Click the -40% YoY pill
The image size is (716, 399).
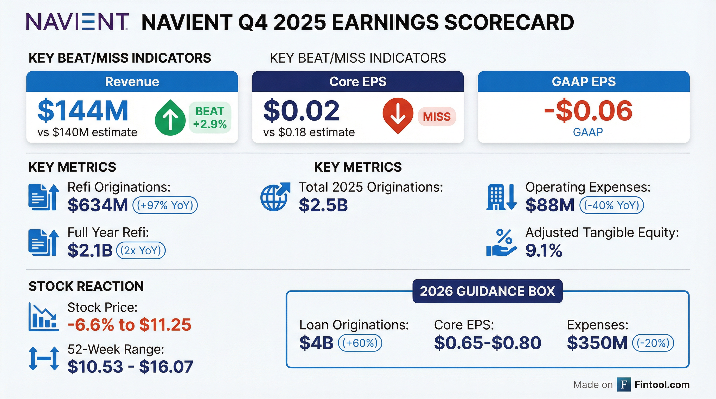click(611, 205)
